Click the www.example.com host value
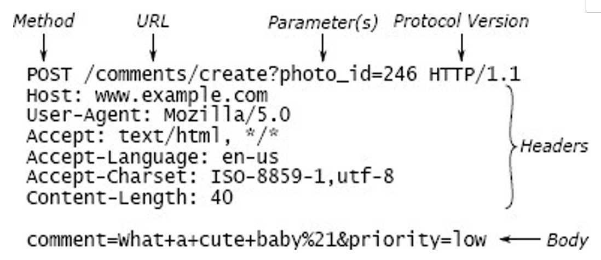Viewport: 601px width, 260px height. [181, 96]
